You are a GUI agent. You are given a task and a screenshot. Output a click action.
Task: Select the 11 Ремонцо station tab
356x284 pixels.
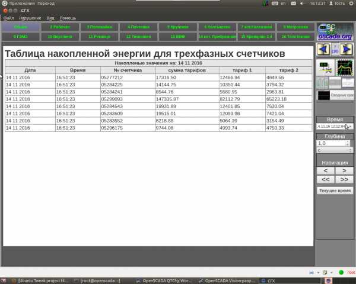tap(98, 36)
